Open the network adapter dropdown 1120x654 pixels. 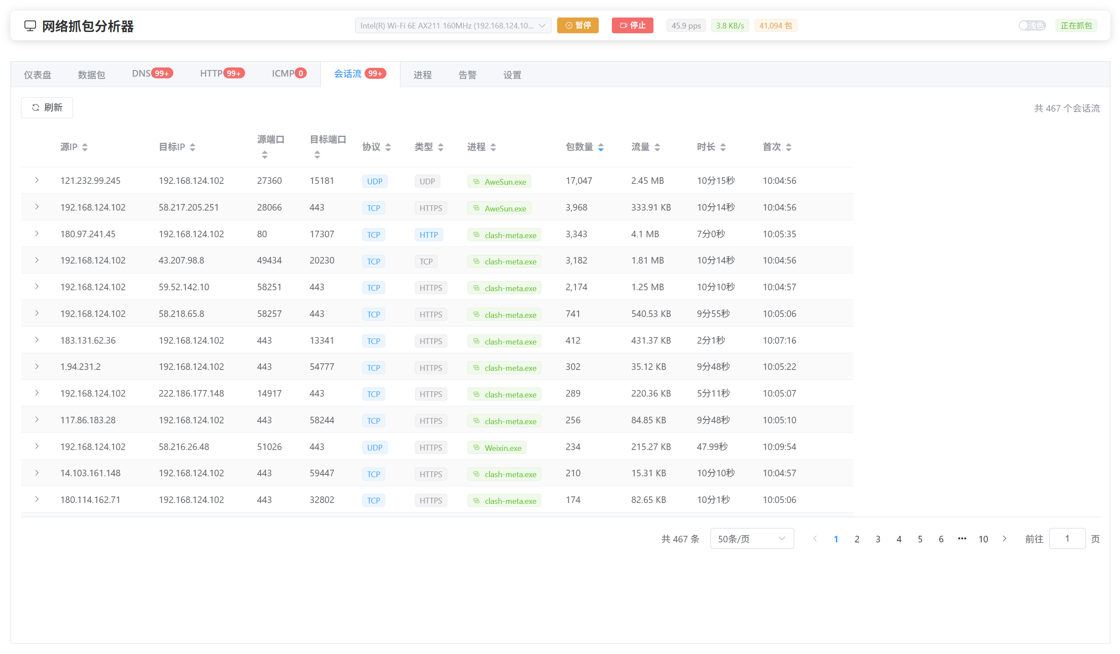click(x=453, y=25)
